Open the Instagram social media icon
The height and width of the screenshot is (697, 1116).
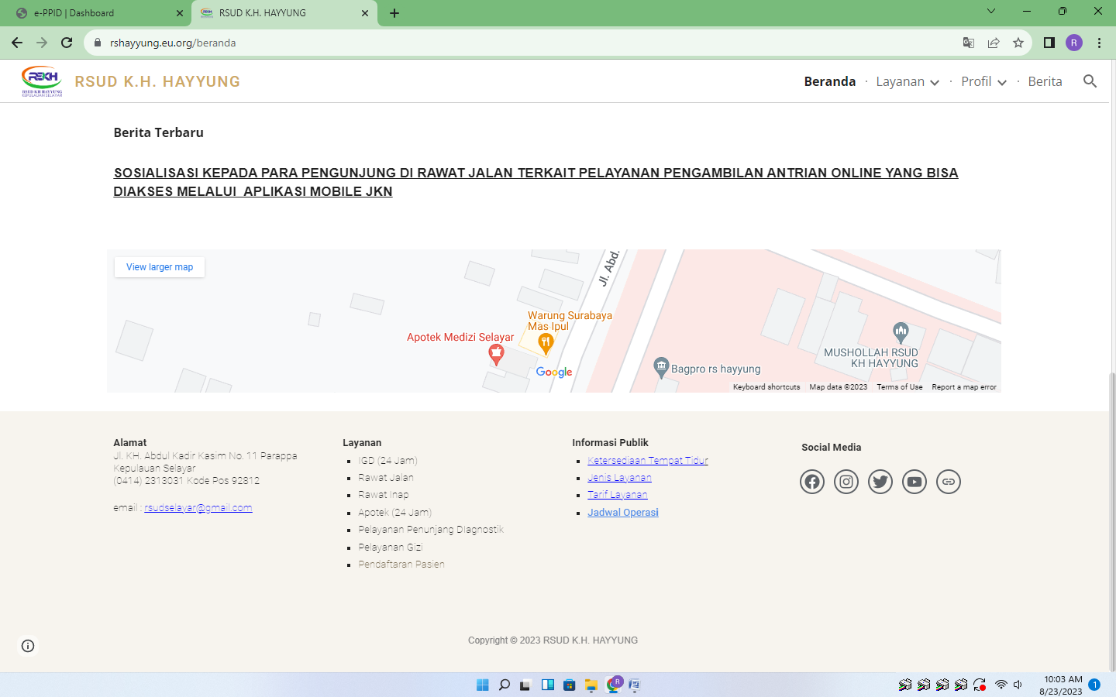pos(846,482)
